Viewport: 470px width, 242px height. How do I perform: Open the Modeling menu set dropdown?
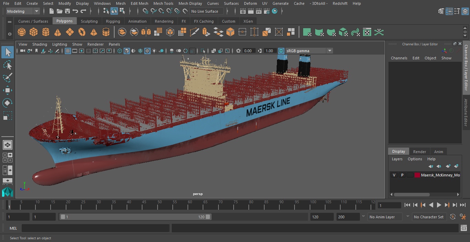(23, 11)
